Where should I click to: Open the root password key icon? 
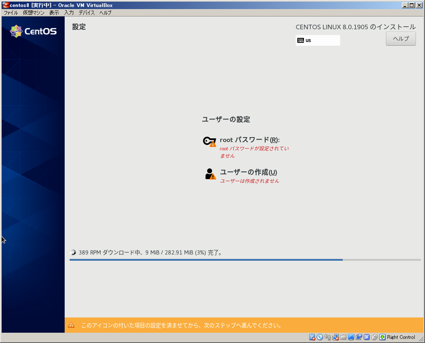210,141
